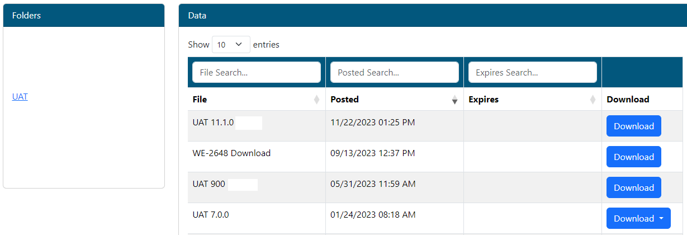The width and height of the screenshot is (687, 235).
Task: Select the UAT 11.1.0 file name cell
Action: (x=213, y=123)
